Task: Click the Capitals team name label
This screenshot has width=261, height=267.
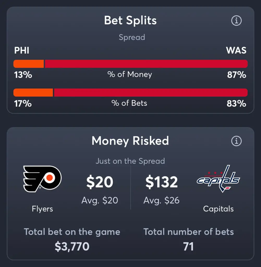Action: 218,209
